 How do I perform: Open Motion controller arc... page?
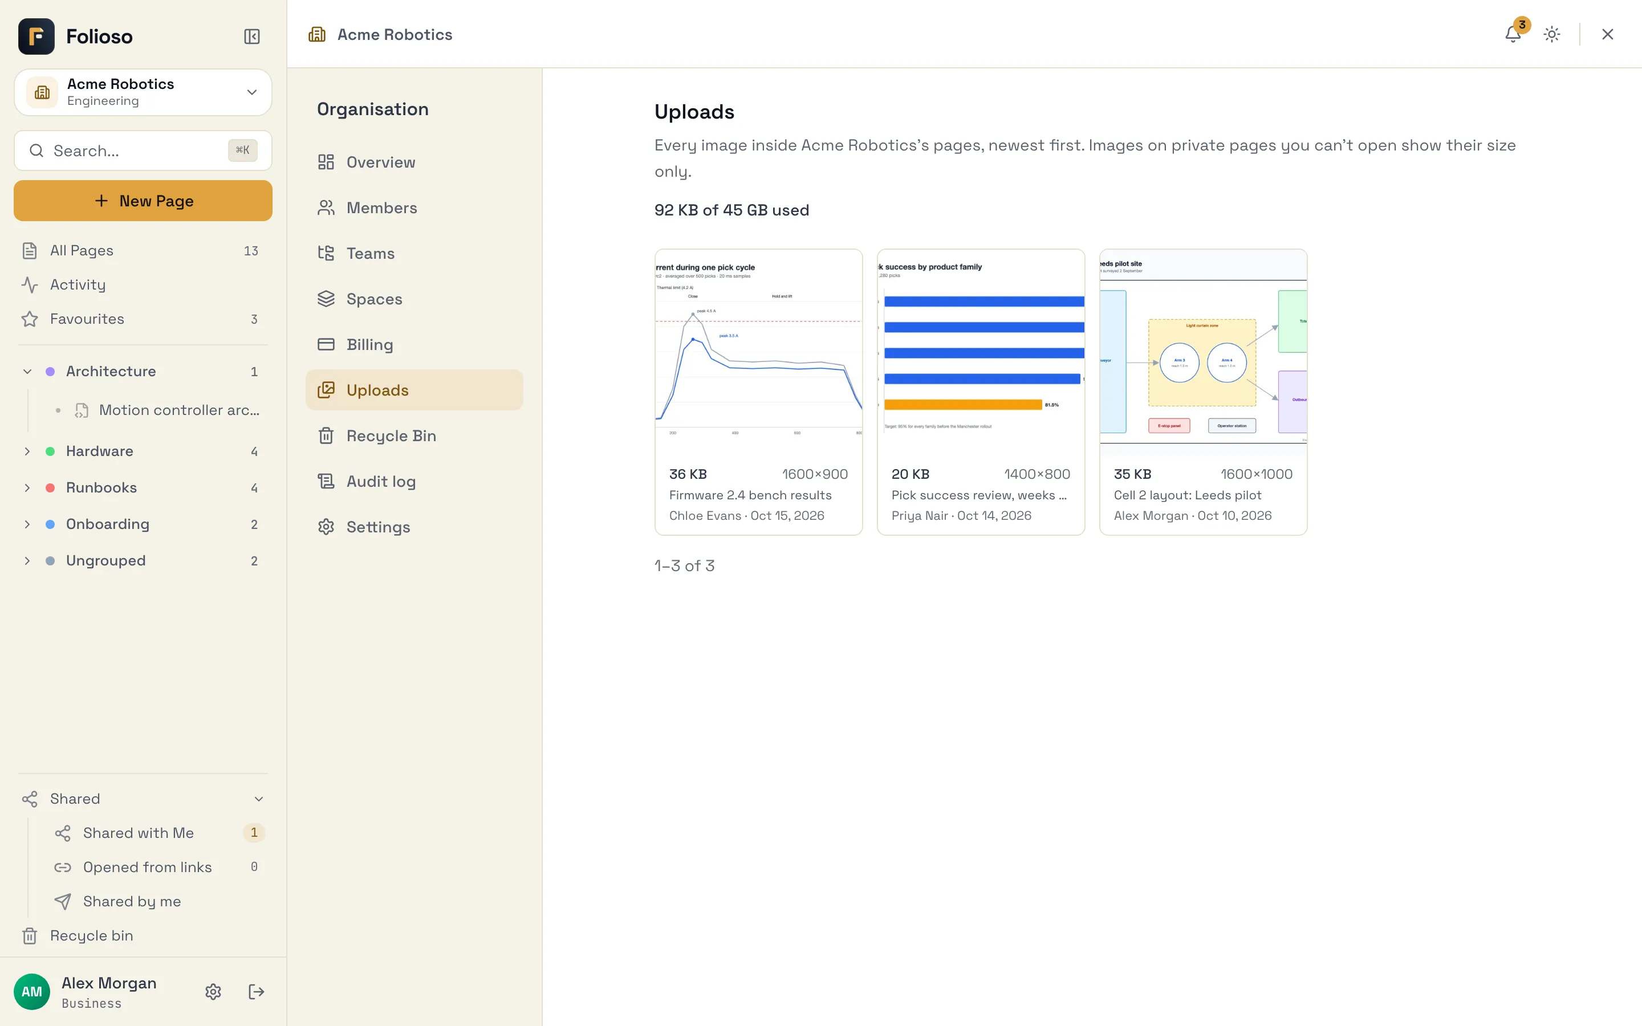point(160,410)
